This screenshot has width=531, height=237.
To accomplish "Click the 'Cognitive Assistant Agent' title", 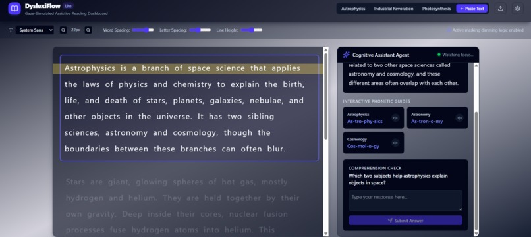I will coord(381,55).
